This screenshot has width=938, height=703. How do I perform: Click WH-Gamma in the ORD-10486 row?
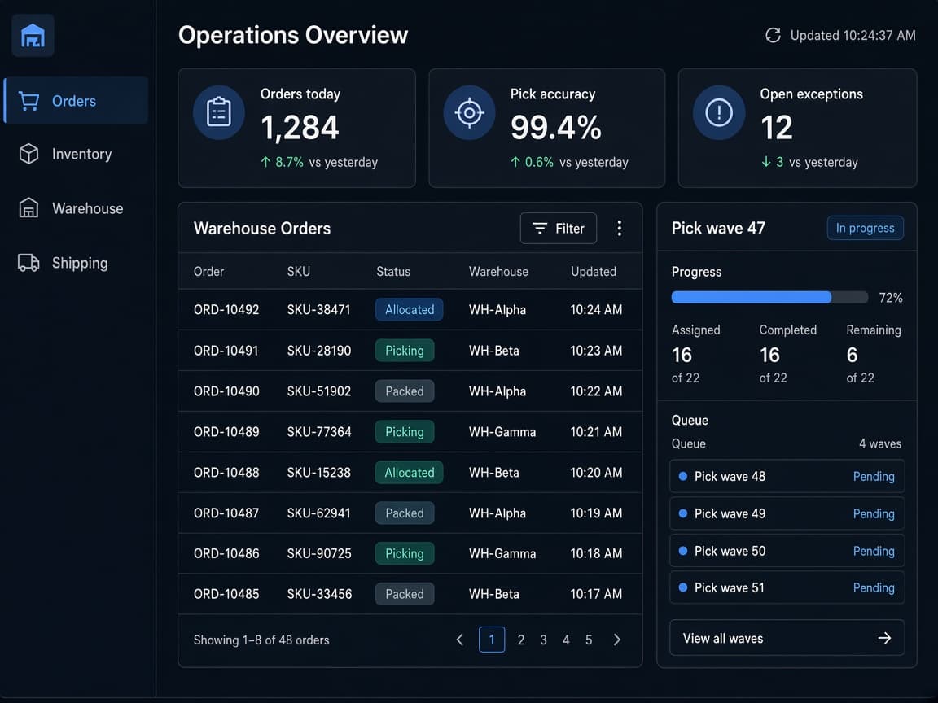tap(502, 553)
